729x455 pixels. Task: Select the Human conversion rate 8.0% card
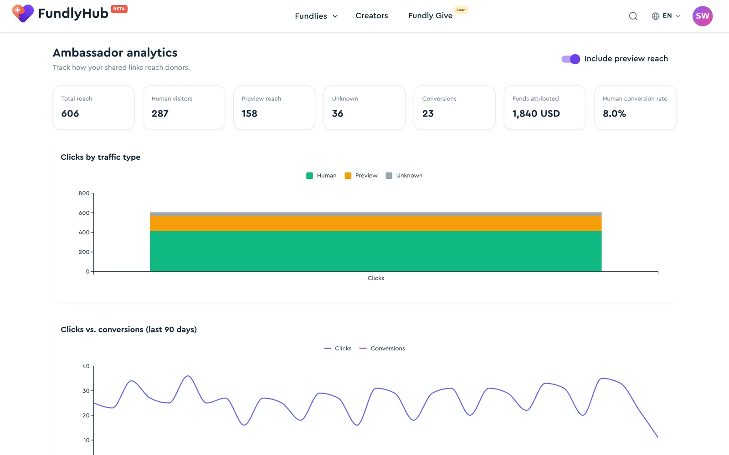[635, 108]
